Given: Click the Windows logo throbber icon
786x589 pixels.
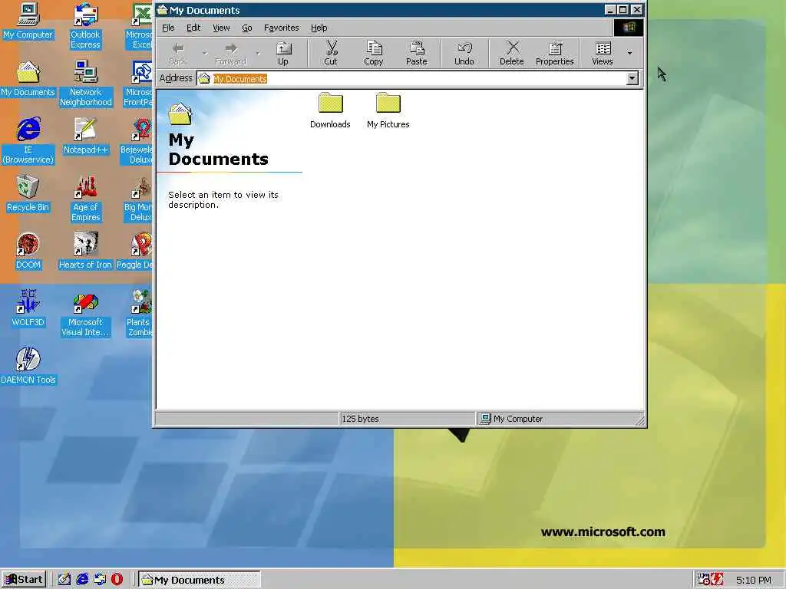Looking at the screenshot, I should coord(629,28).
